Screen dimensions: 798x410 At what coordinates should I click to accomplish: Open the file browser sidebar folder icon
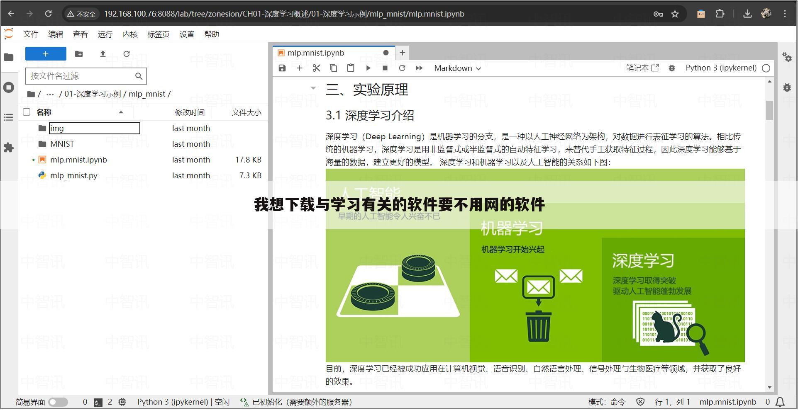click(x=9, y=57)
